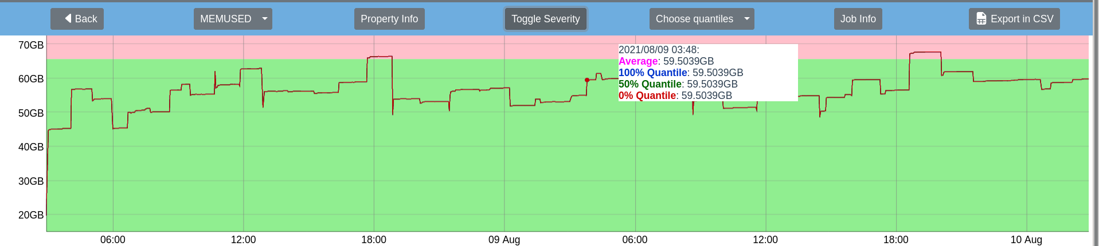Toggle Severity highlighting on the chart
The height and width of the screenshot is (246, 1099).
coord(545,19)
